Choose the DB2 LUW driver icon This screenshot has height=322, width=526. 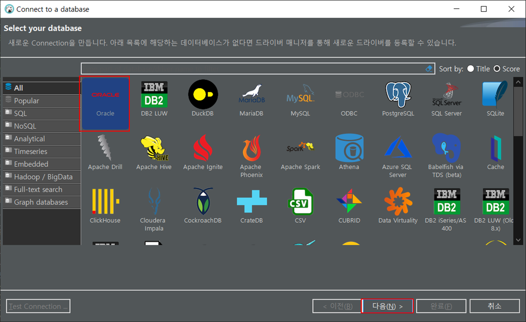pyautogui.click(x=154, y=95)
